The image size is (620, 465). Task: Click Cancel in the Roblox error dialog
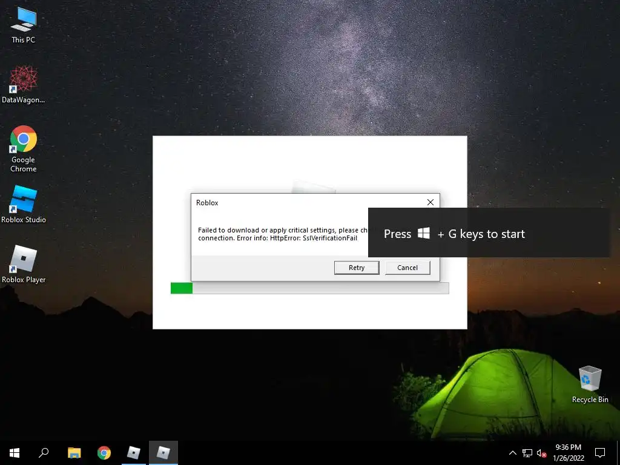coord(407,268)
